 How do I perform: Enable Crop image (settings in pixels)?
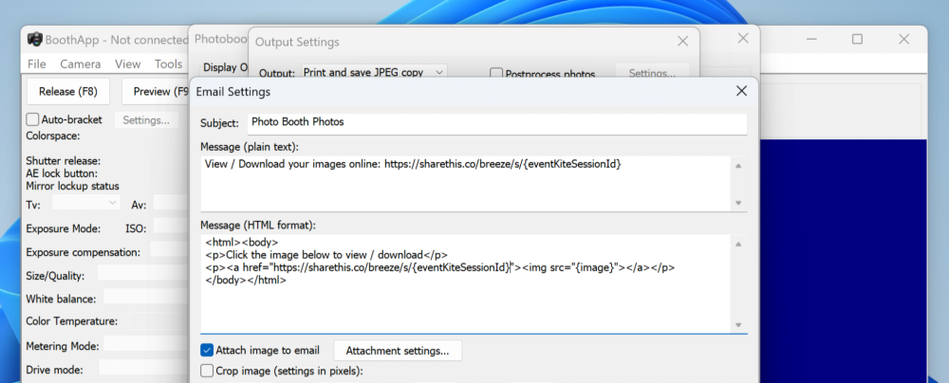207,371
